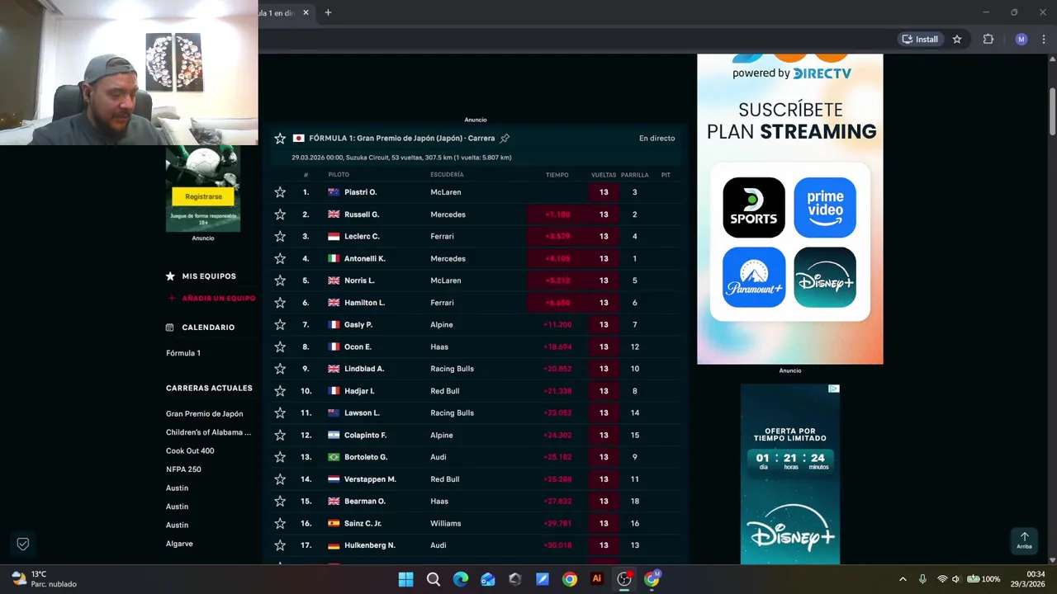Click the Registrarse ad button
Viewport: 1057px width, 594px height.
[x=203, y=196]
